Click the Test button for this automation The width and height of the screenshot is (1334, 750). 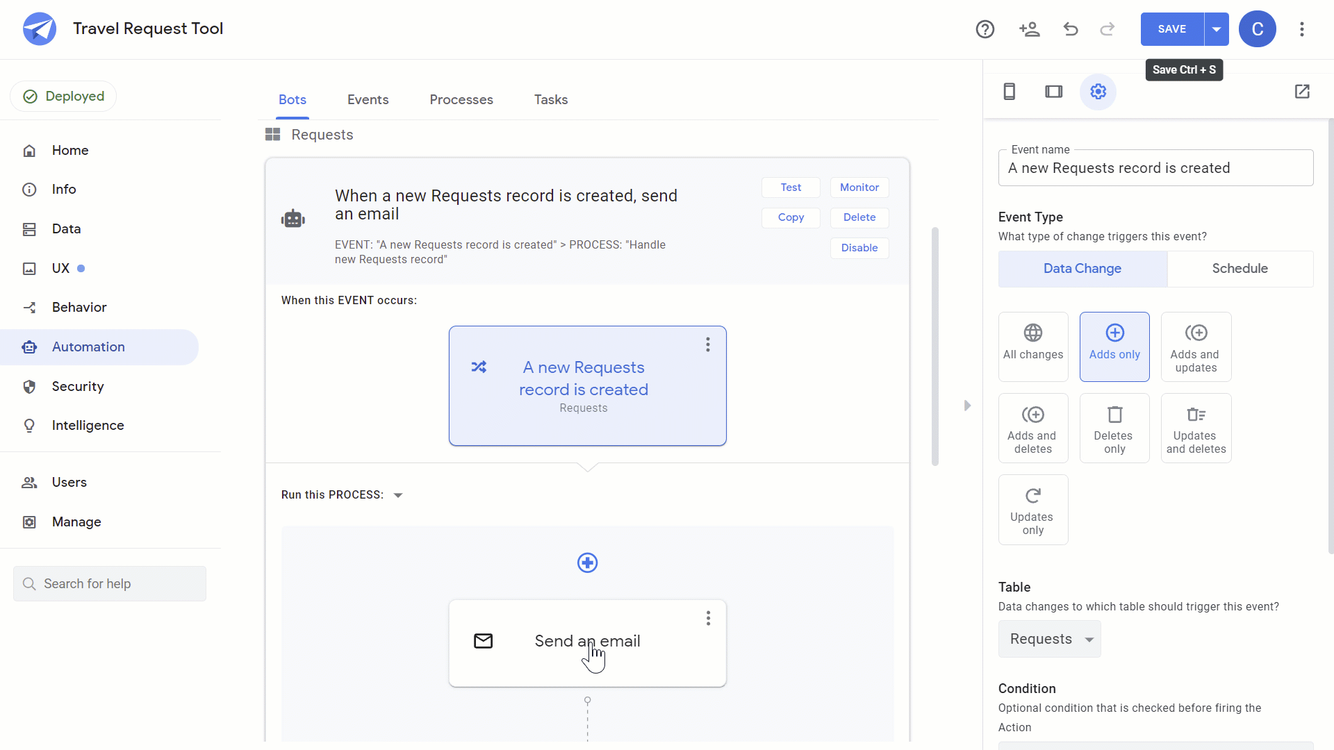pyautogui.click(x=791, y=187)
